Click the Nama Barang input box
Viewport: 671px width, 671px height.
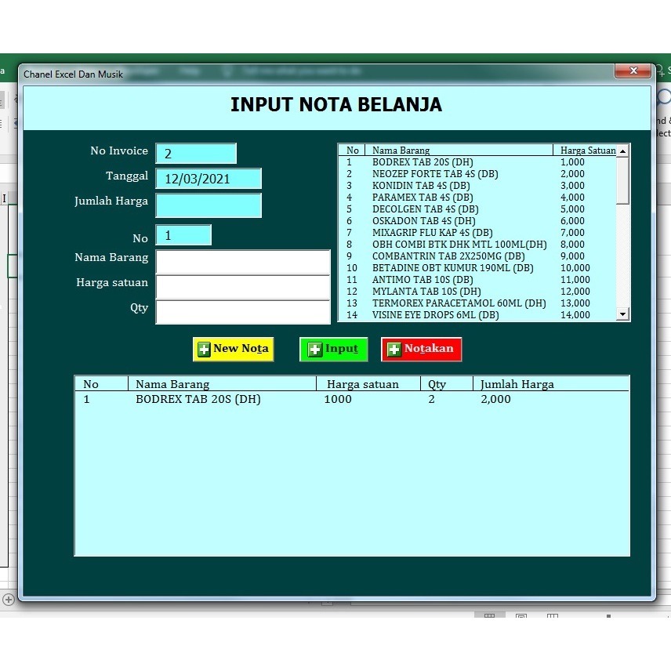click(x=243, y=259)
